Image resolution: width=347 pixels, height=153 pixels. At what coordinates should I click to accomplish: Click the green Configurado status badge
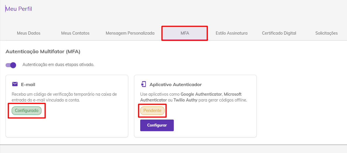pos(27,111)
